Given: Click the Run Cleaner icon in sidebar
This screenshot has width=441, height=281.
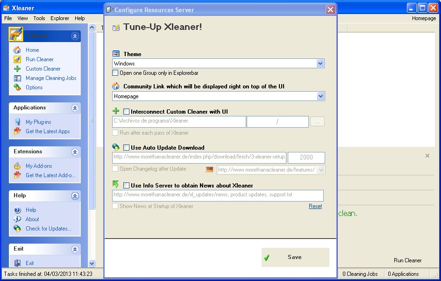Looking at the screenshot, I should [x=17, y=59].
